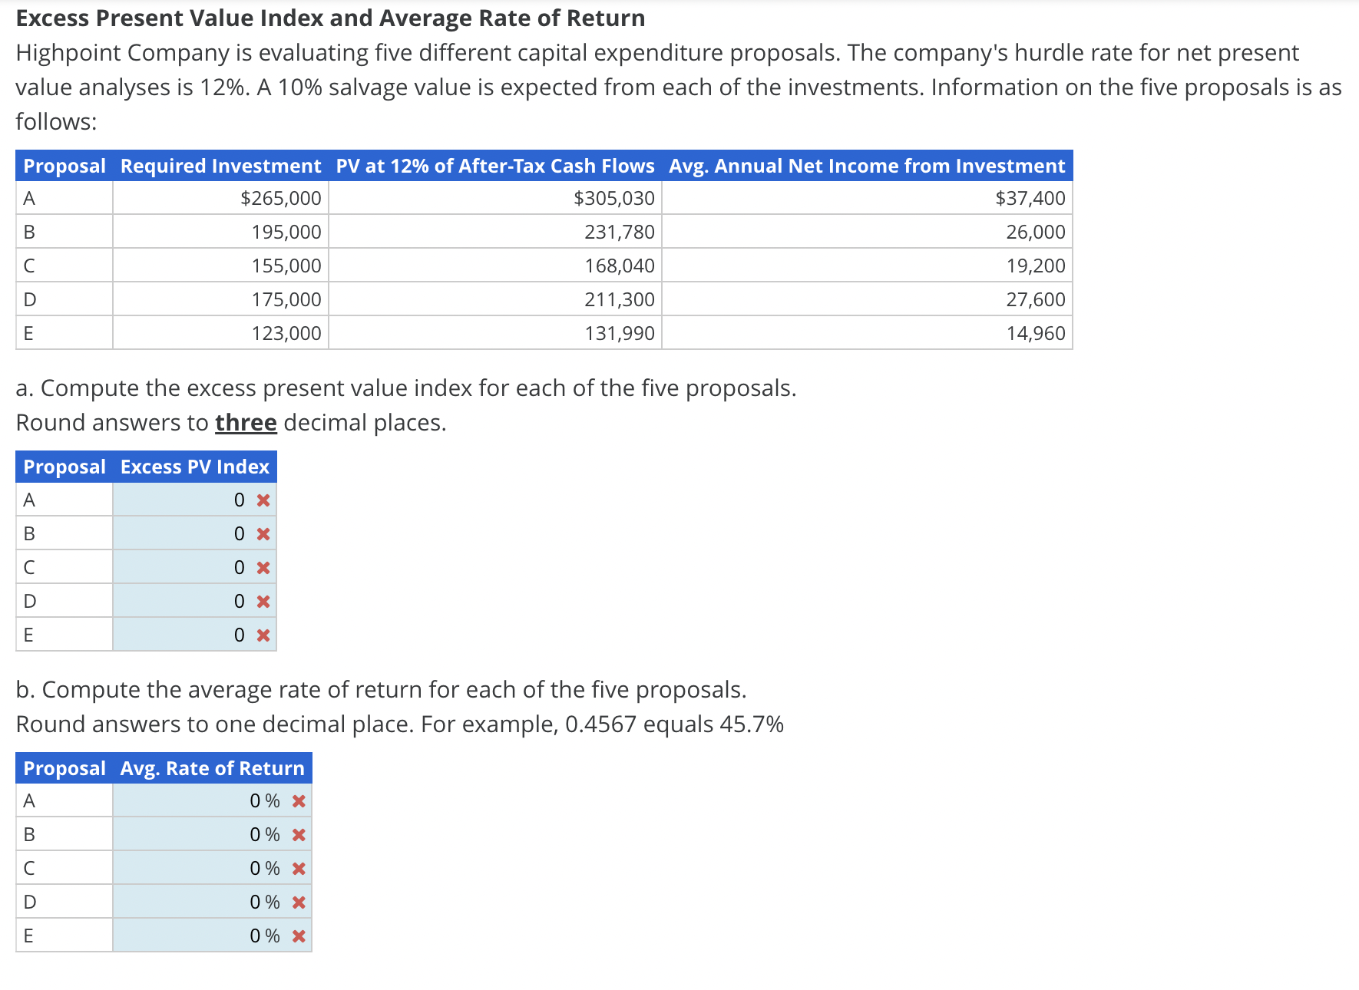Viewport: 1359px width, 990px height.
Task: Click the bold word three in the instructions
Action: [x=245, y=422]
